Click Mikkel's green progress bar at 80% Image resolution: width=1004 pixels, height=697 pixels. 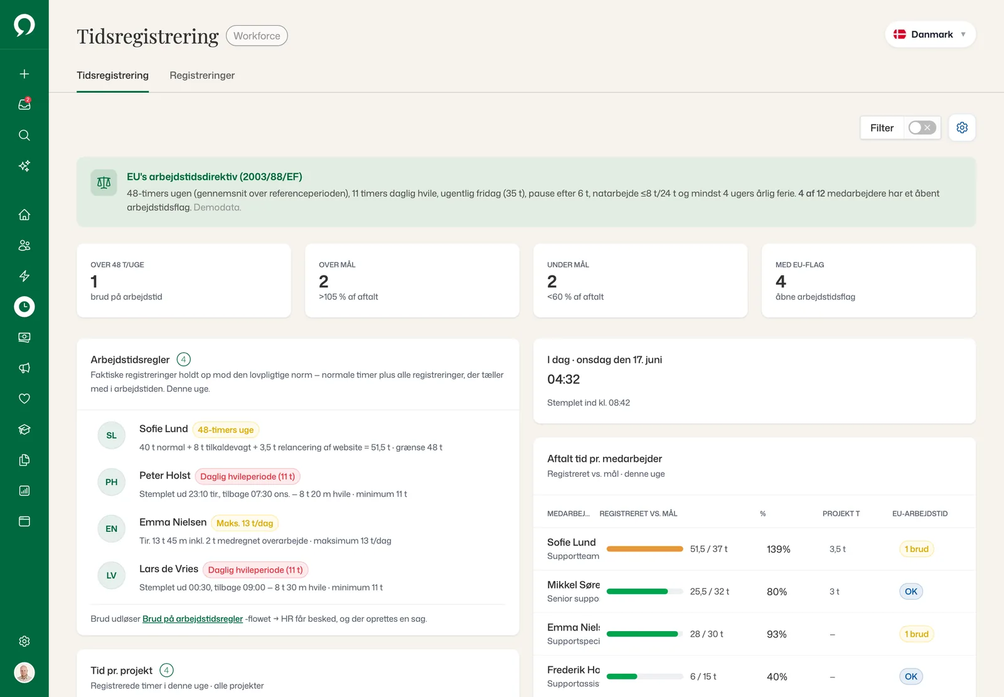[644, 592]
